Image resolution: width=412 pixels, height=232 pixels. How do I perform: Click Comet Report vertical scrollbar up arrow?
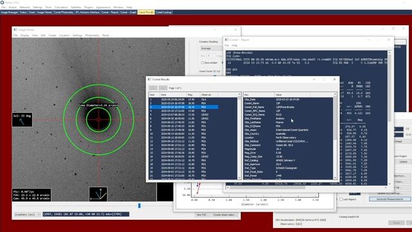point(389,53)
